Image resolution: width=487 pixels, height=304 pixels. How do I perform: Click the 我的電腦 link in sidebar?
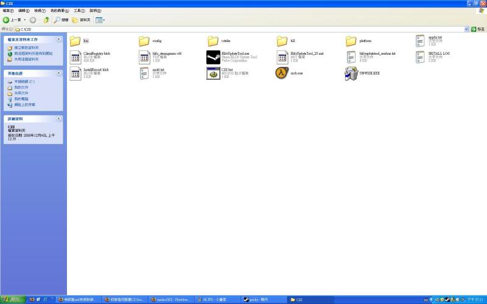click(x=22, y=98)
